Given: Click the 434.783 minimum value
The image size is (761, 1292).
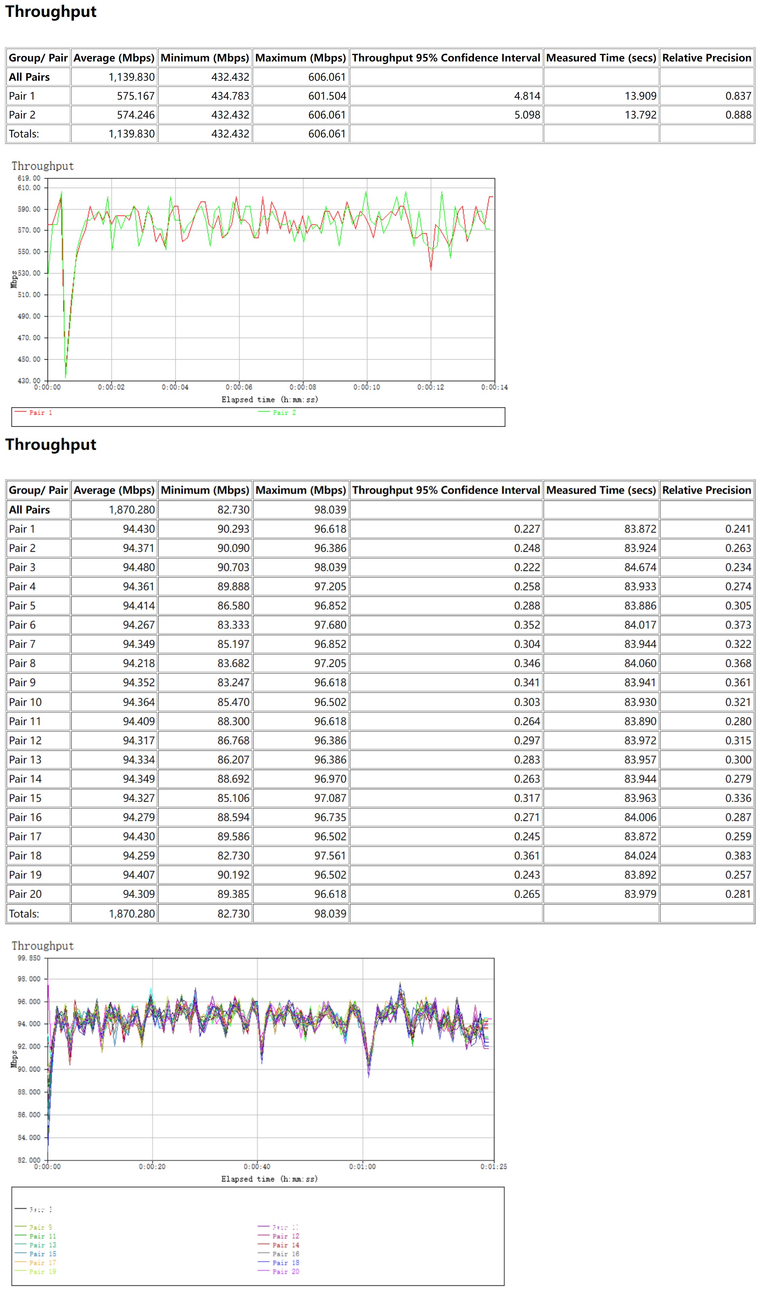Looking at the screenshot, I should pyautogui.click(x=230, y=96).
